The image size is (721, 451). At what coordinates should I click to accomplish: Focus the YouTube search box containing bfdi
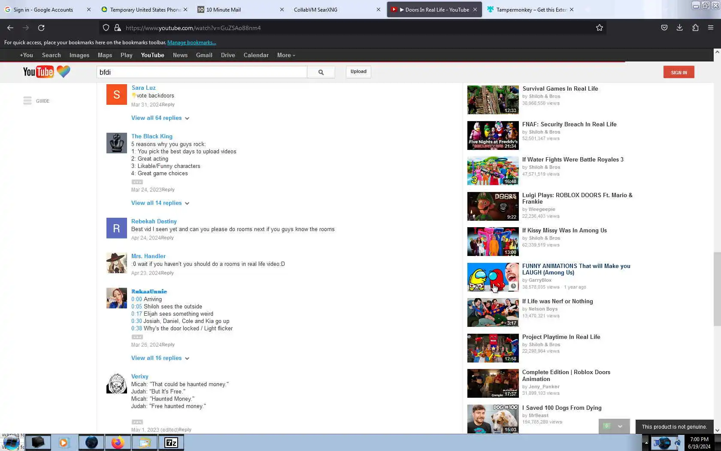coord(202,72)
